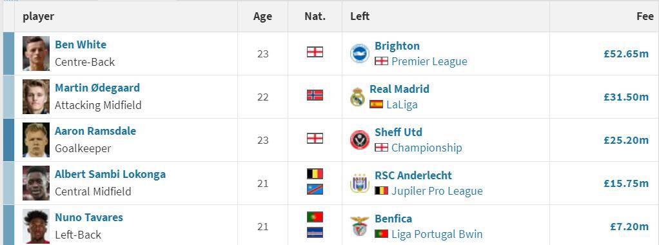Click the £52.65m transfer fee
This screenshot has width=659, height=245.
pos(626,54)
